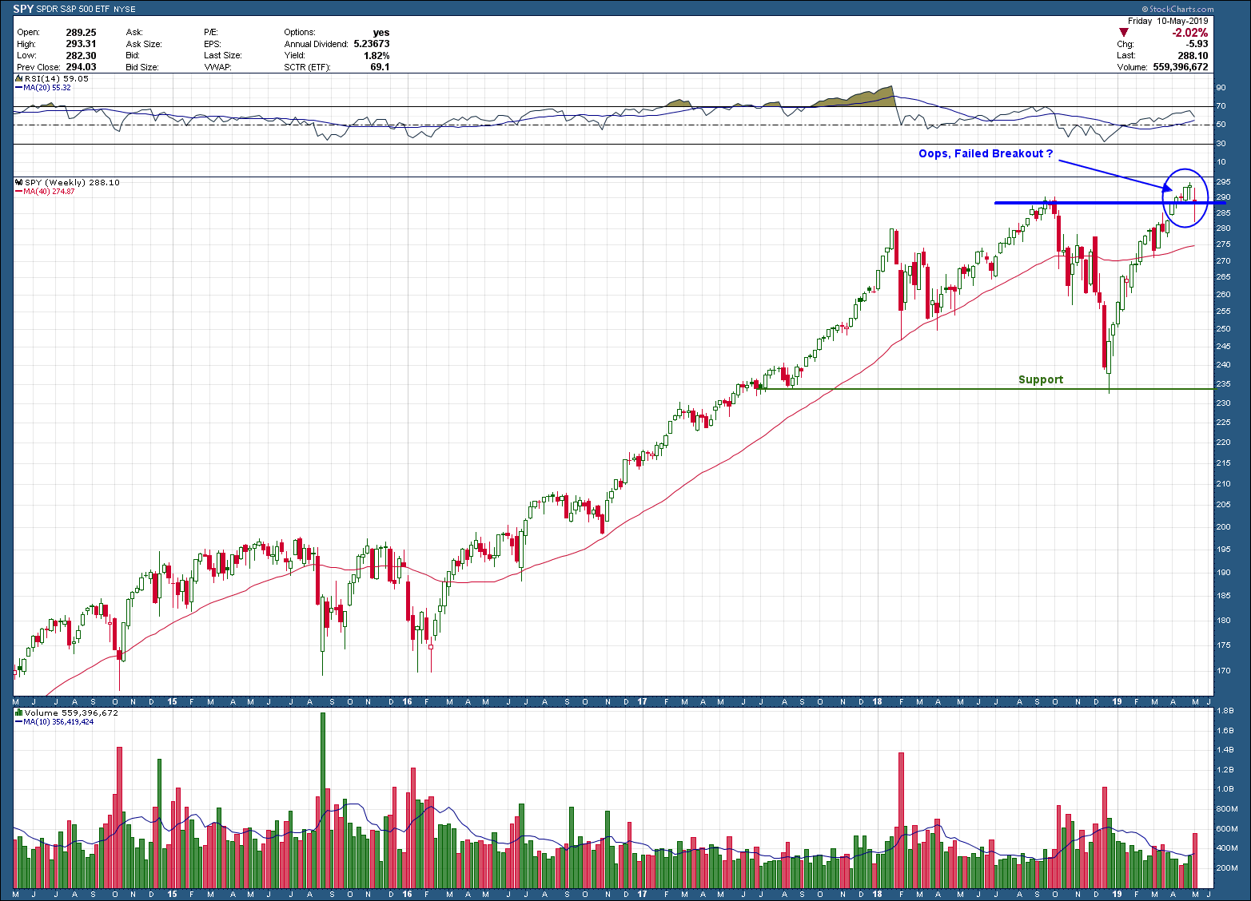
Task: Click the 170 label on the price axis
Action: tap(1223, 671)
